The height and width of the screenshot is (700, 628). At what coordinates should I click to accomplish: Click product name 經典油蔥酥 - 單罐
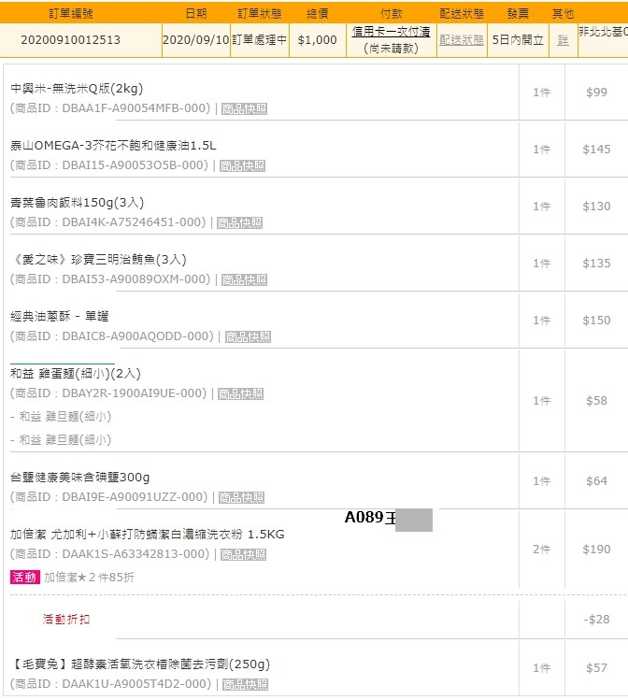tap(60, 316)
